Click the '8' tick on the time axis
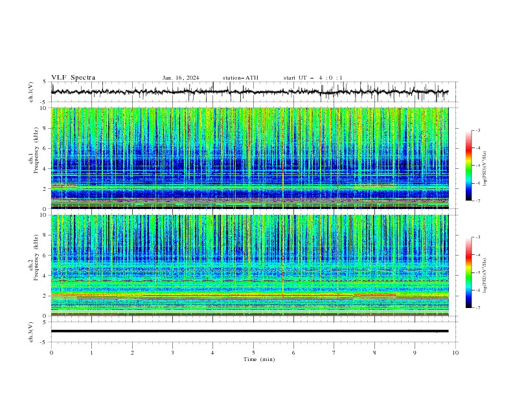513x396 pixels. tap(374, 353)
